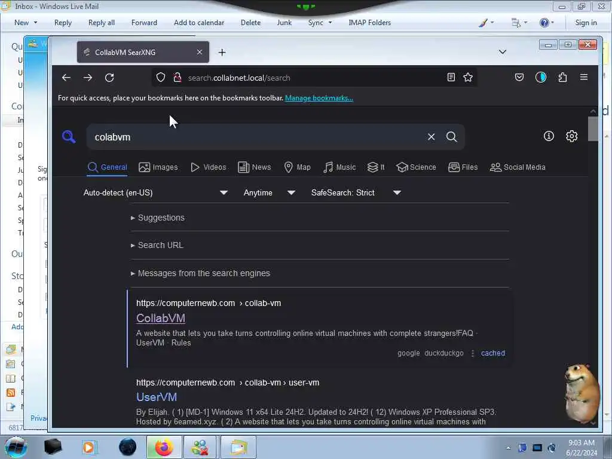612x459 pixels.
Task: Open the SafeSearch: Strict dropdown
Action: coord(356,192)
